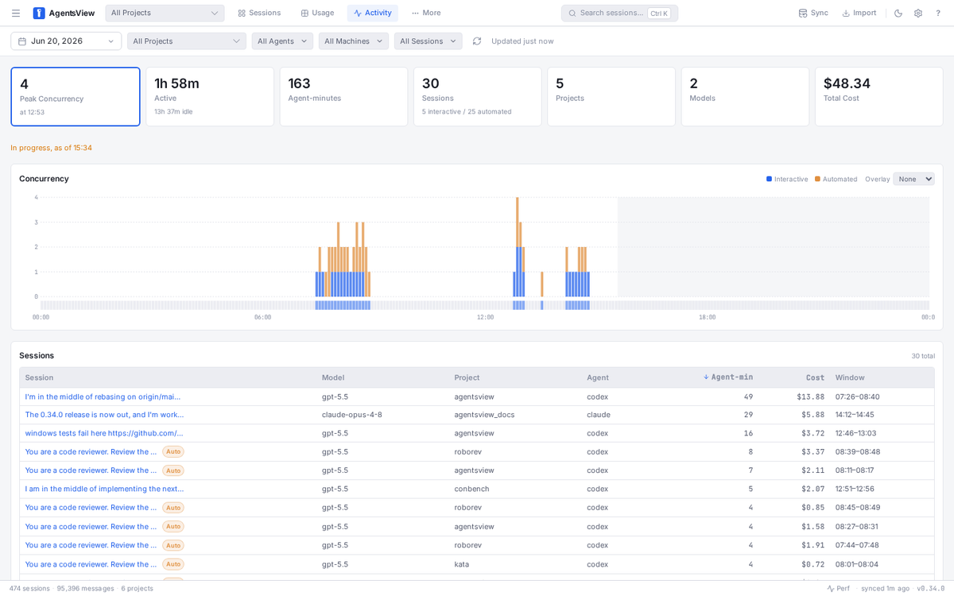This screenshot has width=954, height=596.
Task: Select the 30 Sessions card
Action: [x=477, y=96]
